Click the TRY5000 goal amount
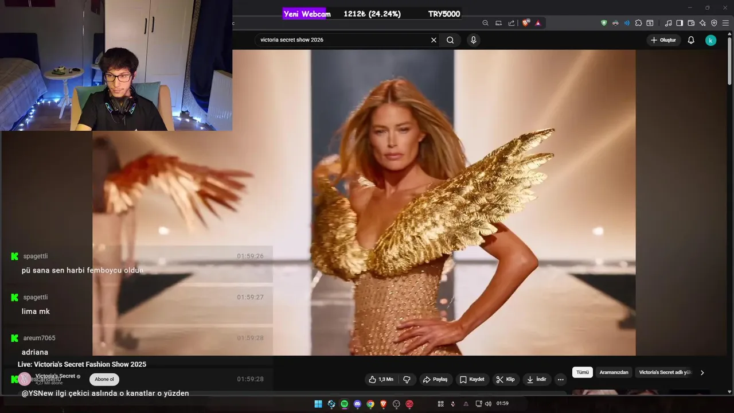The height and width of the screenshot is (413, 734). click(444, 14)
